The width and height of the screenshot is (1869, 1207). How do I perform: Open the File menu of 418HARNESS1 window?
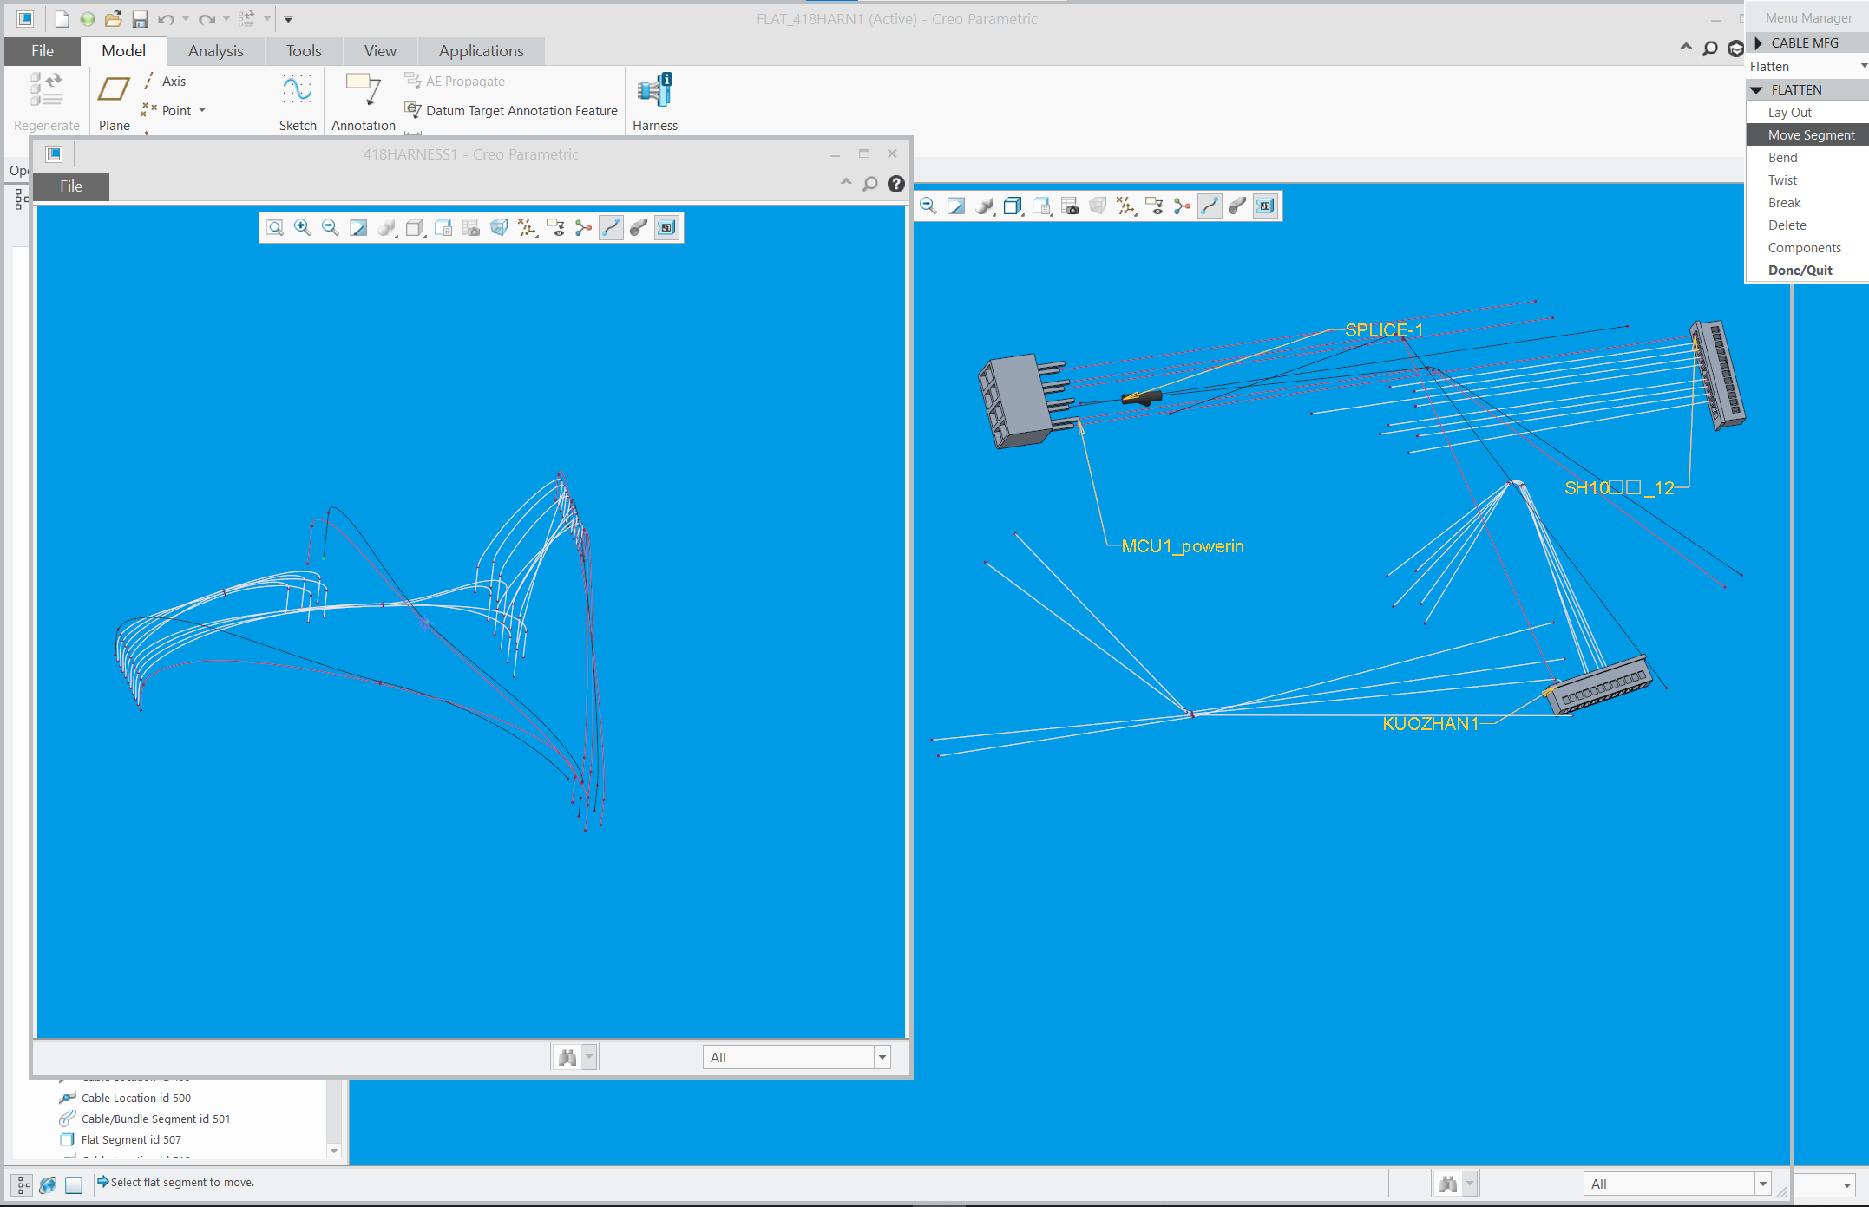[70, 186]
